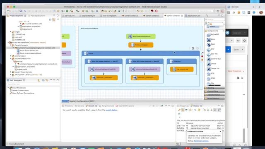Switch to the Configurations editor tab

(82, 101)
